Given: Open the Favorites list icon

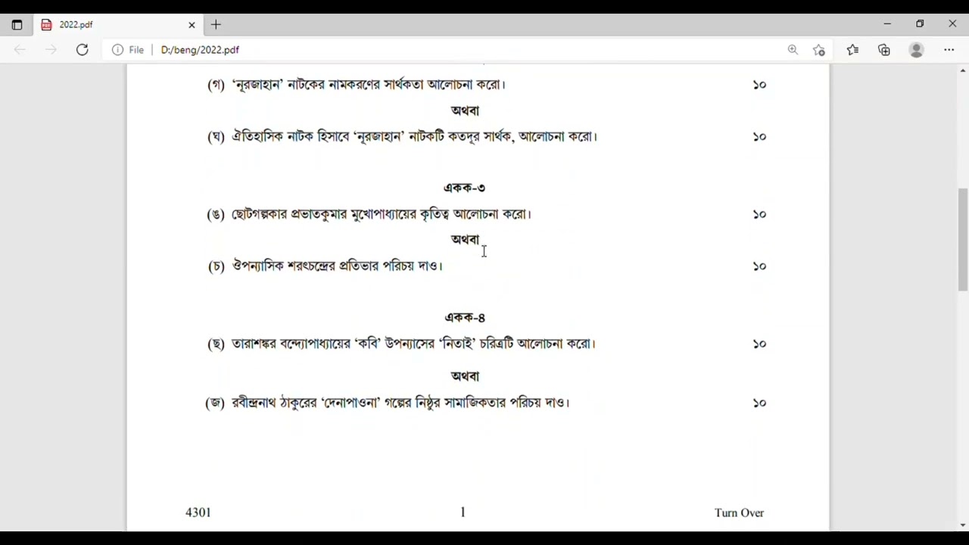Looking at the screenshot, I should 852,50.
